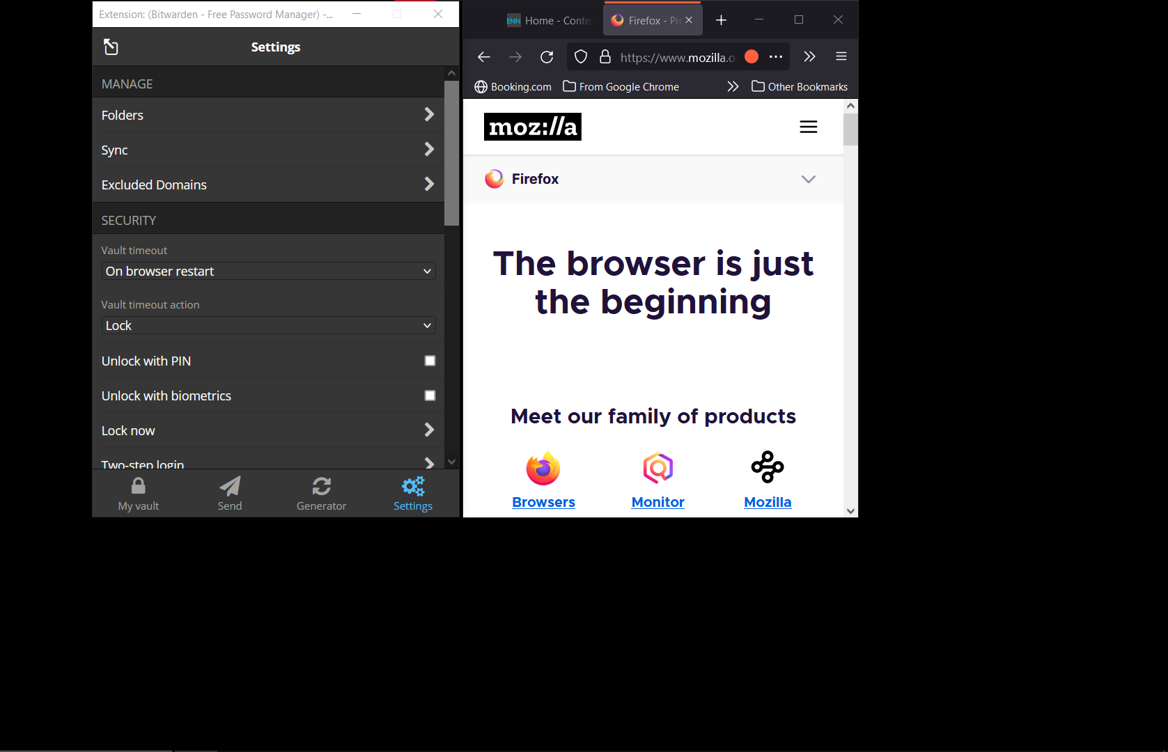Enable Unlock with PIN checkbox
Screen dimensions: 1168x752
[430, 361]
